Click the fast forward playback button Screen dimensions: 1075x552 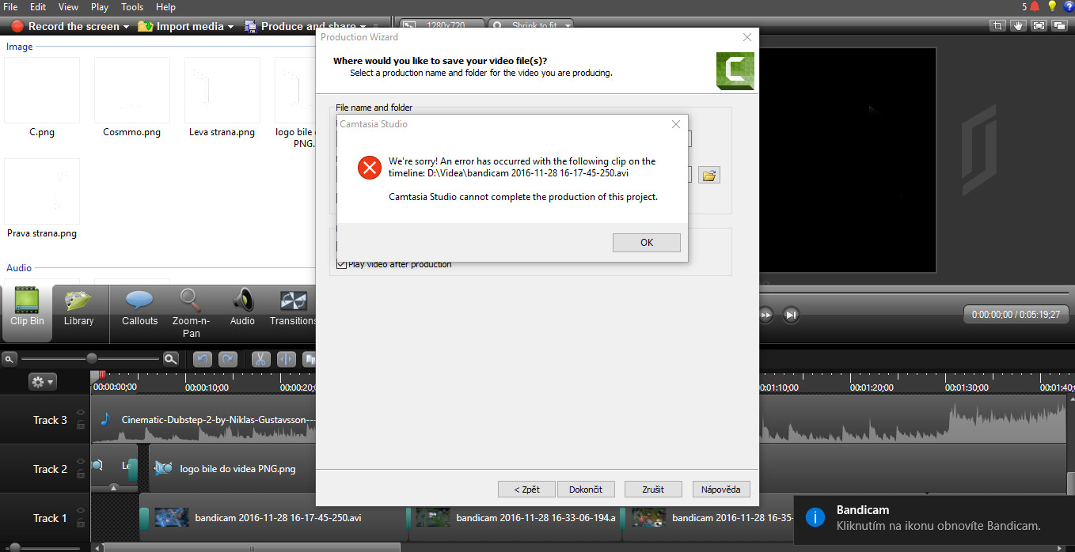pos(765,315)
